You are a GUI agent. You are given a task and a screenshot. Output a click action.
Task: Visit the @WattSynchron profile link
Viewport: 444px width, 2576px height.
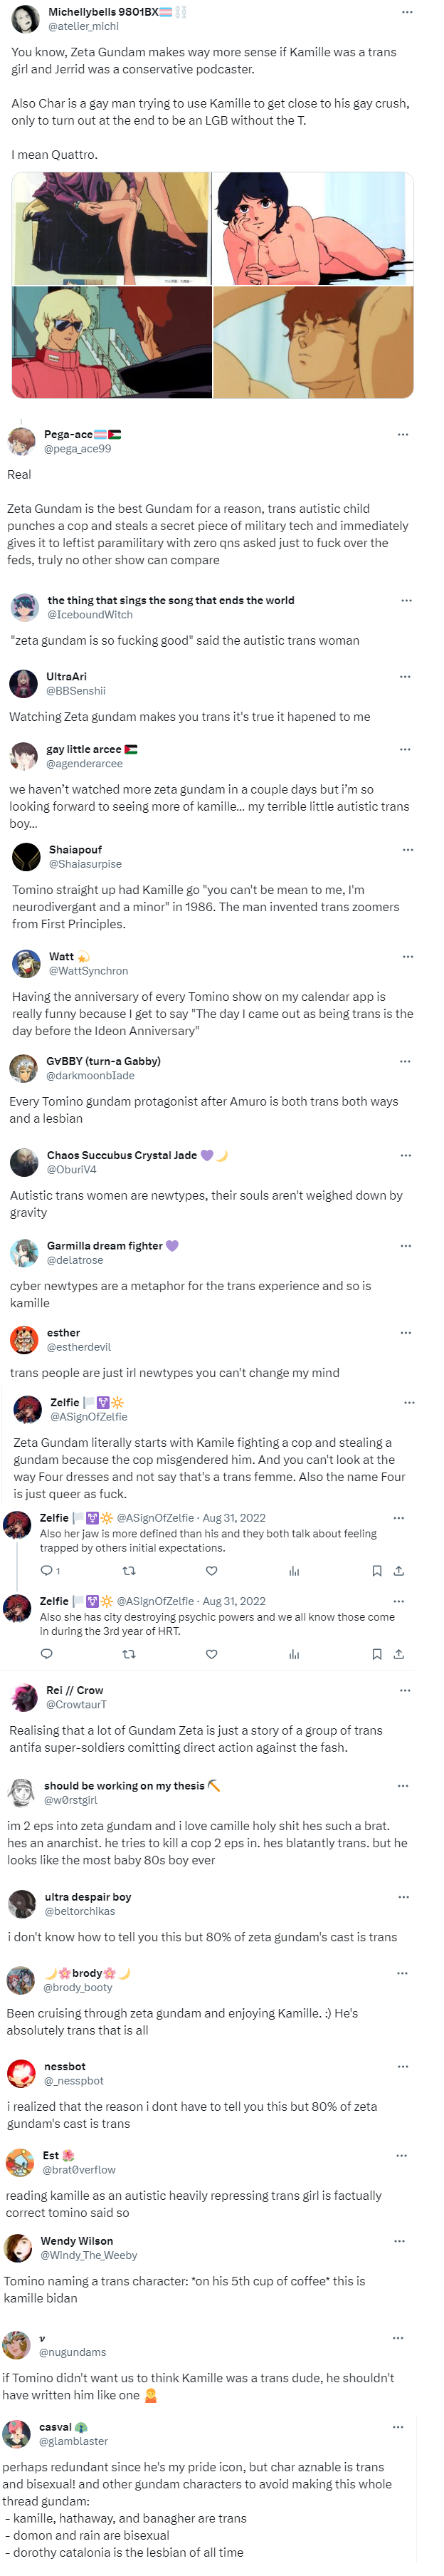pos(88,970)
